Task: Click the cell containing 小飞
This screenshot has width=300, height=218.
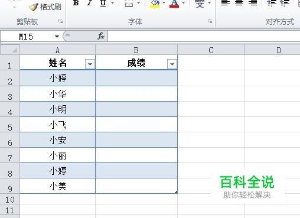Action: (57, 125)
